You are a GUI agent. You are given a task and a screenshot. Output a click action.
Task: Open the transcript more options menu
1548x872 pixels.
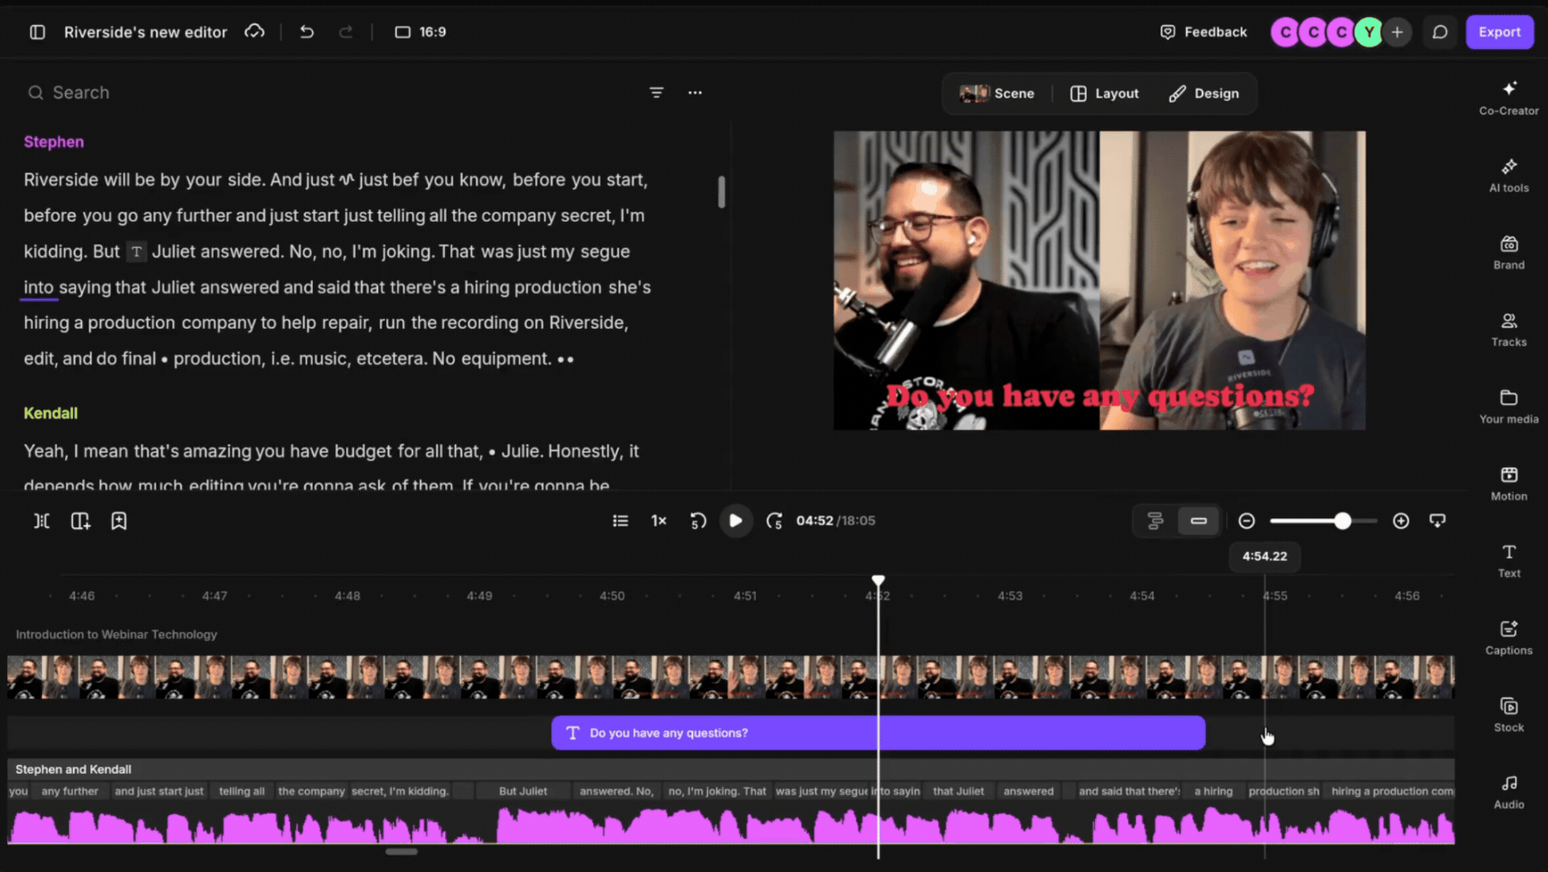694,93
